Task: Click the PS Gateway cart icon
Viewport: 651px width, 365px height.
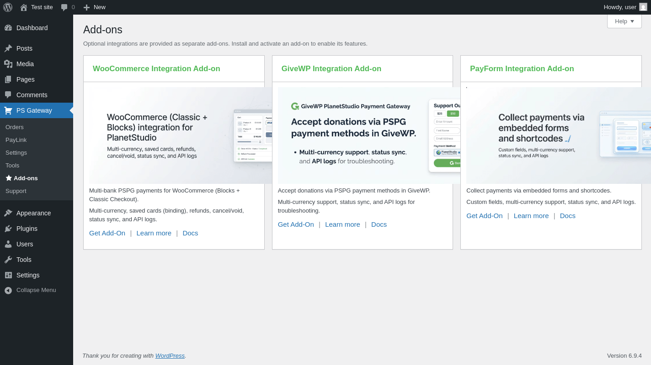Action: 8,110
